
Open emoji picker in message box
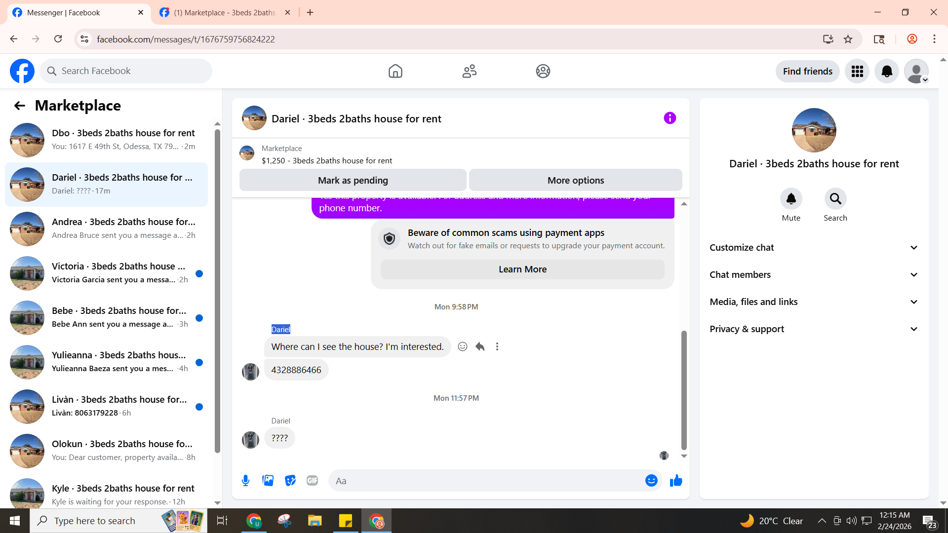(x=651, y=481)
